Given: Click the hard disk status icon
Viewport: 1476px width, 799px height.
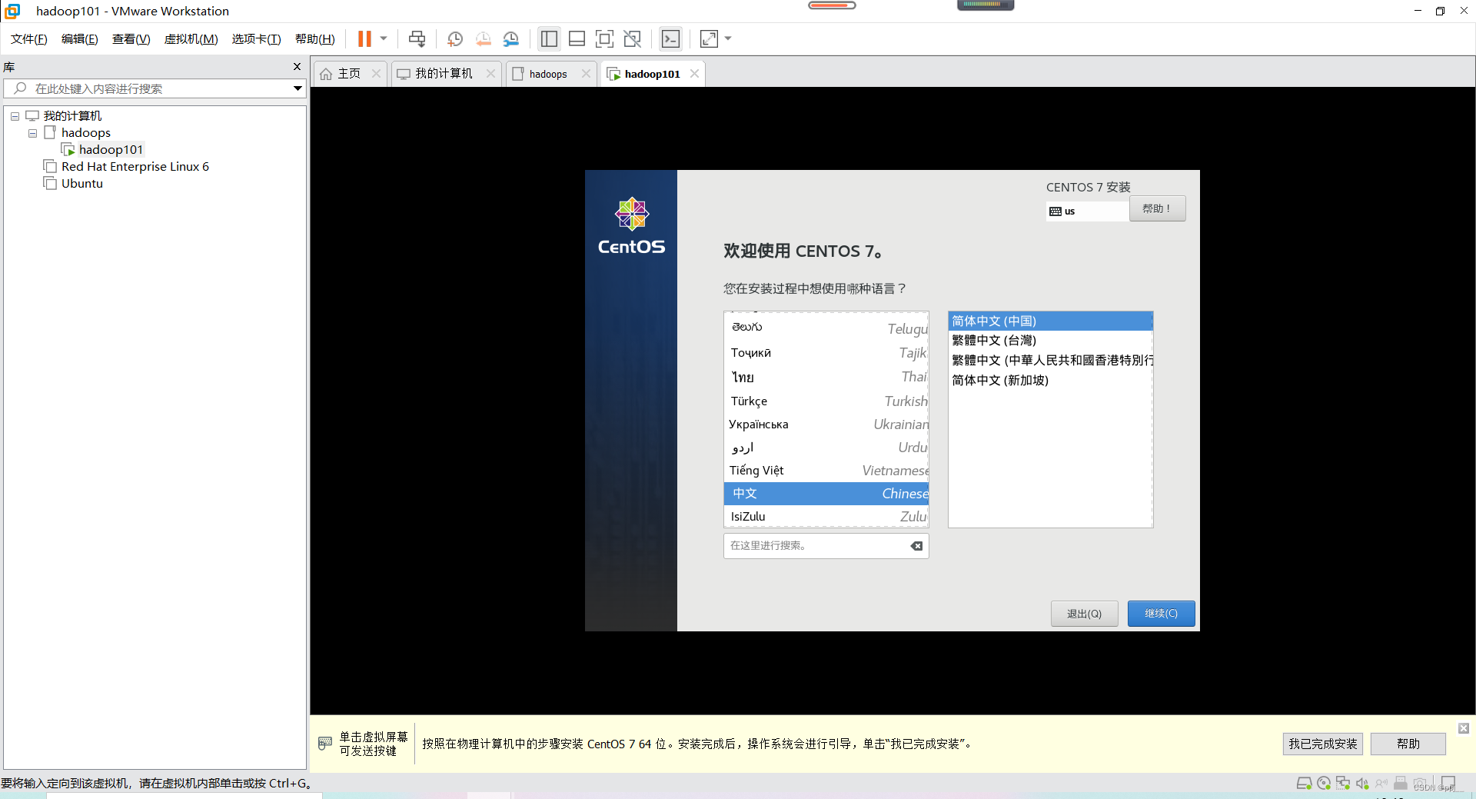Looking at the screenshot, I should click(x=1304, y=784).
